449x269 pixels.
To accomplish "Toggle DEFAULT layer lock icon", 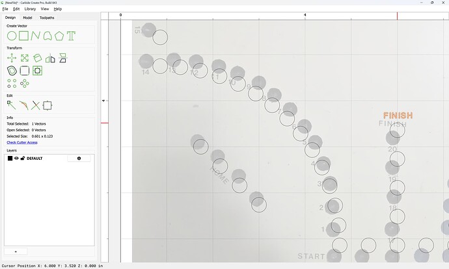I will 23,158.
